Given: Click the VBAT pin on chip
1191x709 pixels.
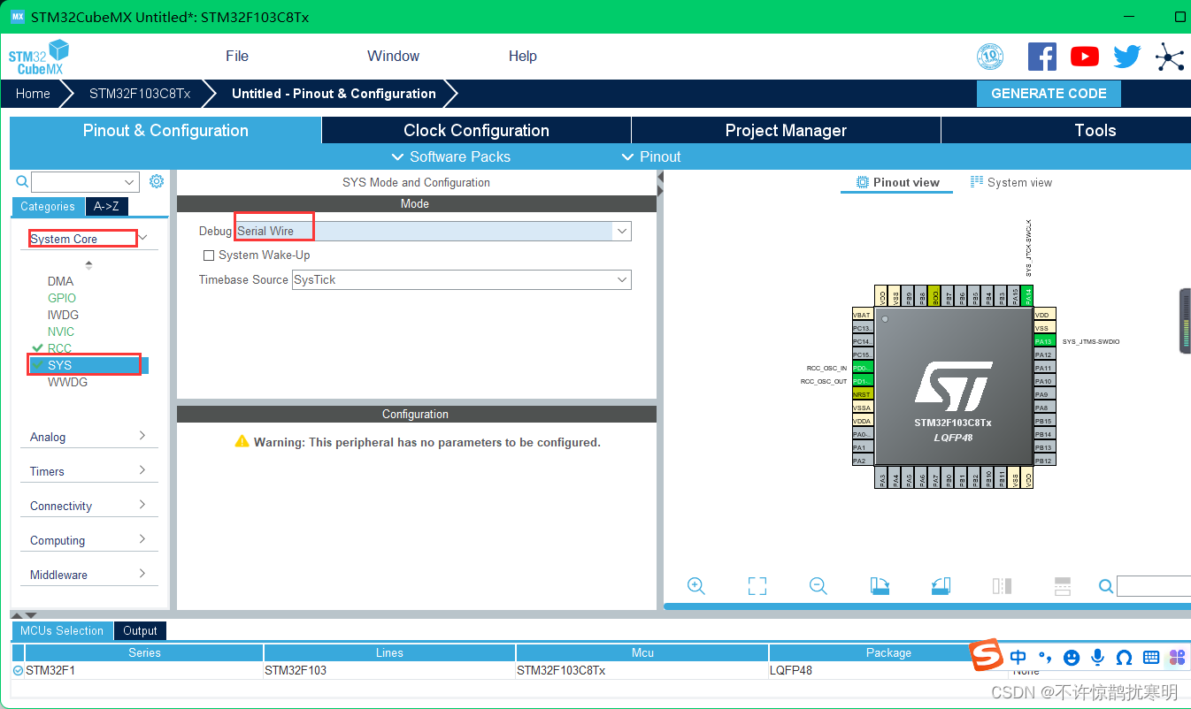Looking at the screenshot, I should pyautogui.click(x=862, y=314).
